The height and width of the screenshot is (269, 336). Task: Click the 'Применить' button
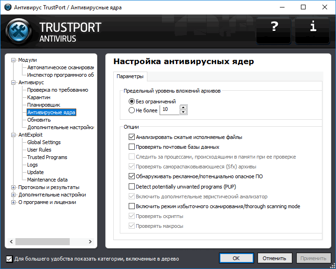click(313, 258)
